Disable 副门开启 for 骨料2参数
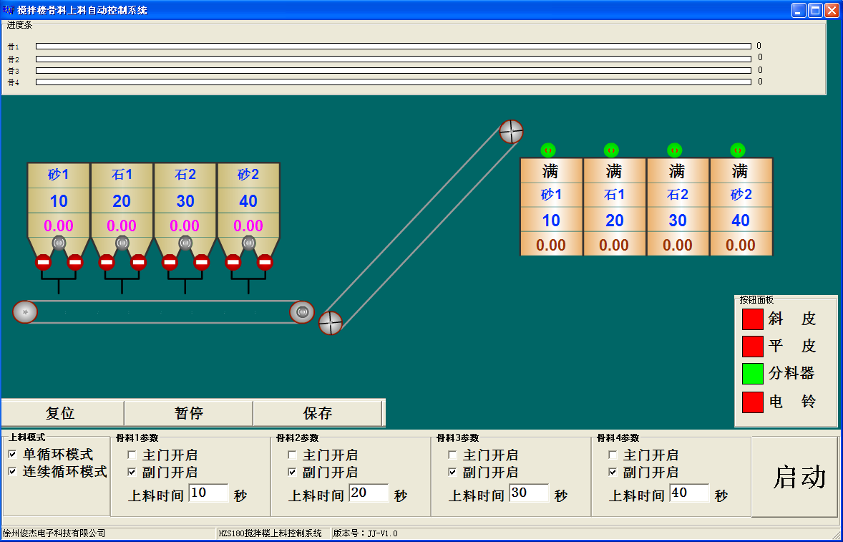843x542 pixels. [x=292, y=472]
